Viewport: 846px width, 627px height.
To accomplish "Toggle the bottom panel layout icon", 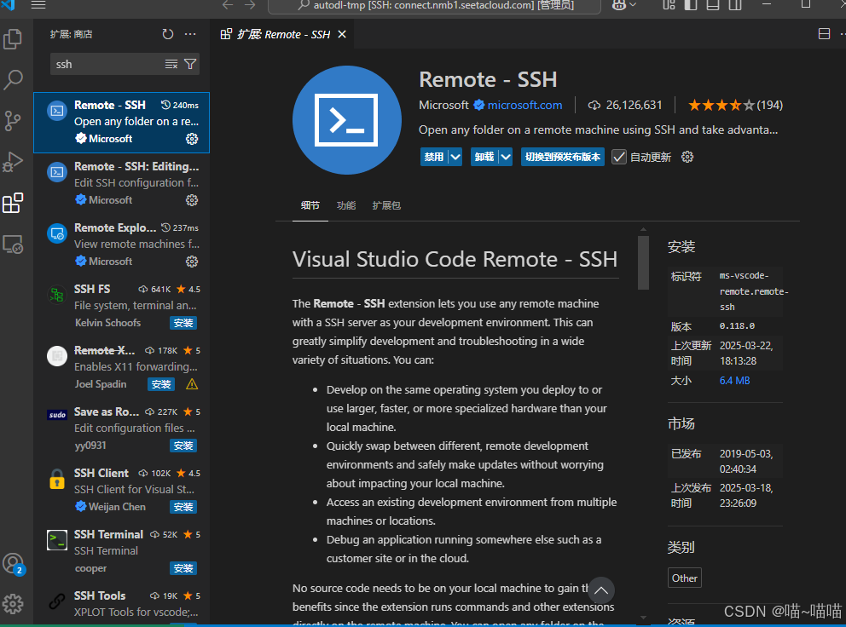I will tap(713, 5).
